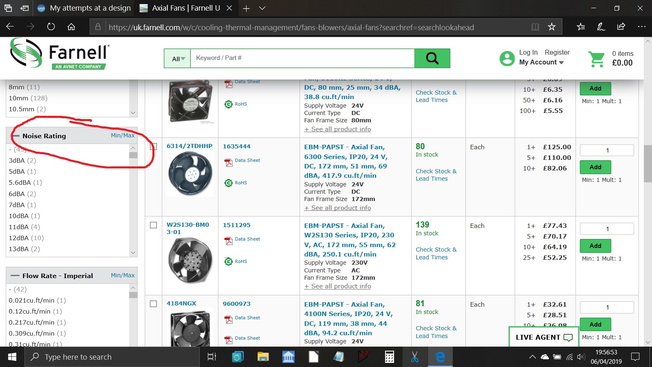Image resolution: width=652 pixels, height=367 pixels.
Task: Add 6314/2TDHHP fan to basket
Action: coord(595,167)
